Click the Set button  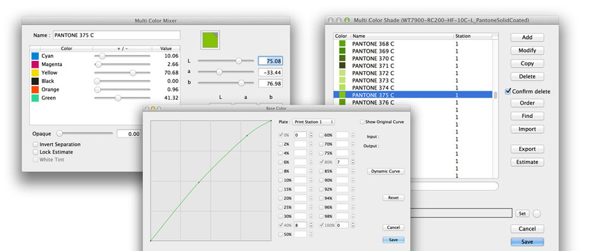522,214
